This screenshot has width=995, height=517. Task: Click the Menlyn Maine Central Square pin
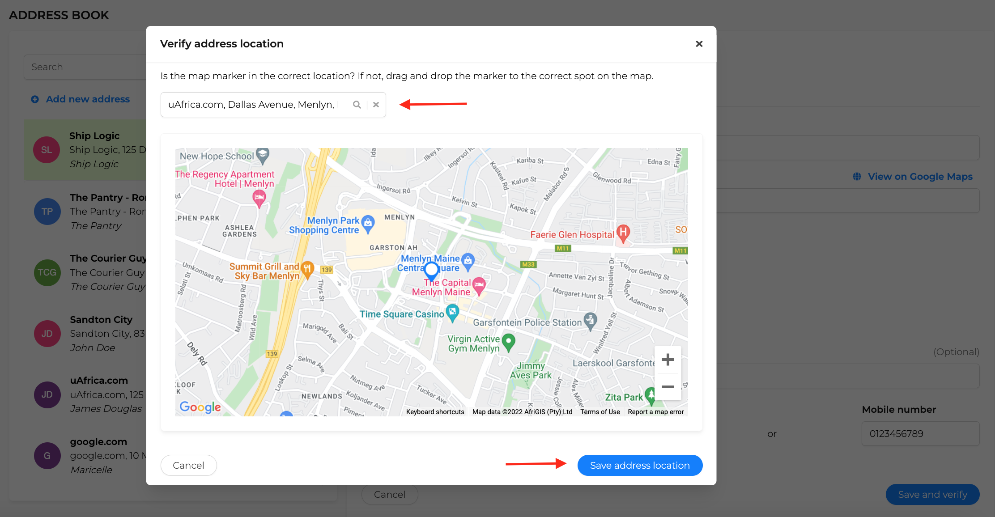(x=468, y=262)
